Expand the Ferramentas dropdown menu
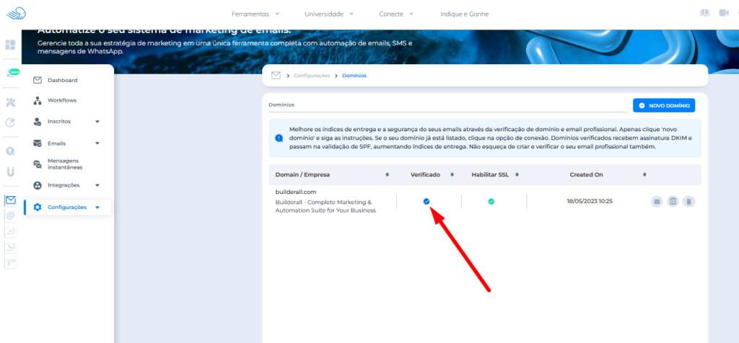739x343 pixels. tap(255, 14)
